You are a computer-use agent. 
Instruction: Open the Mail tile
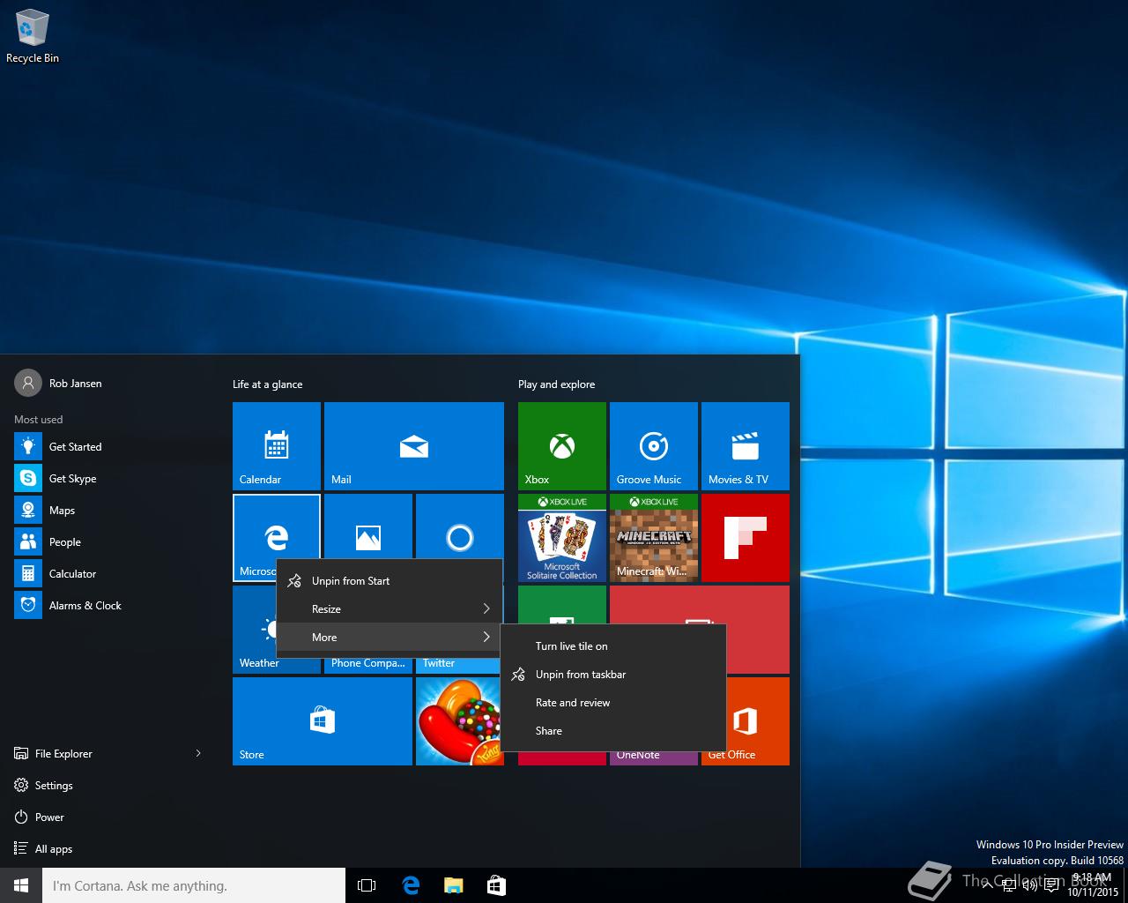click(414, 446)
